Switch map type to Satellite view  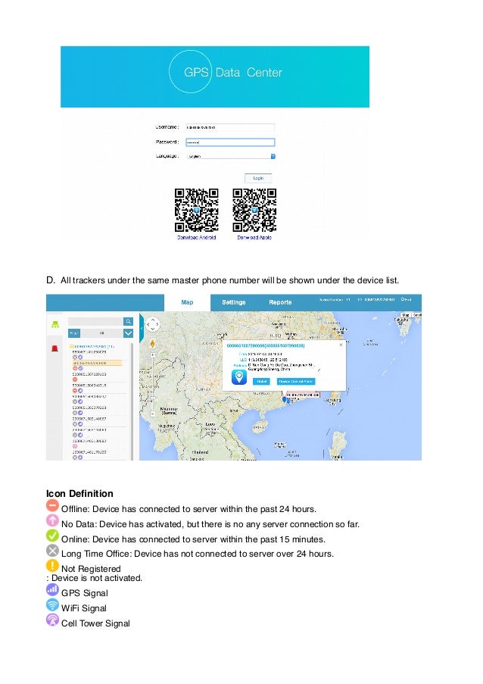point(416,315)
